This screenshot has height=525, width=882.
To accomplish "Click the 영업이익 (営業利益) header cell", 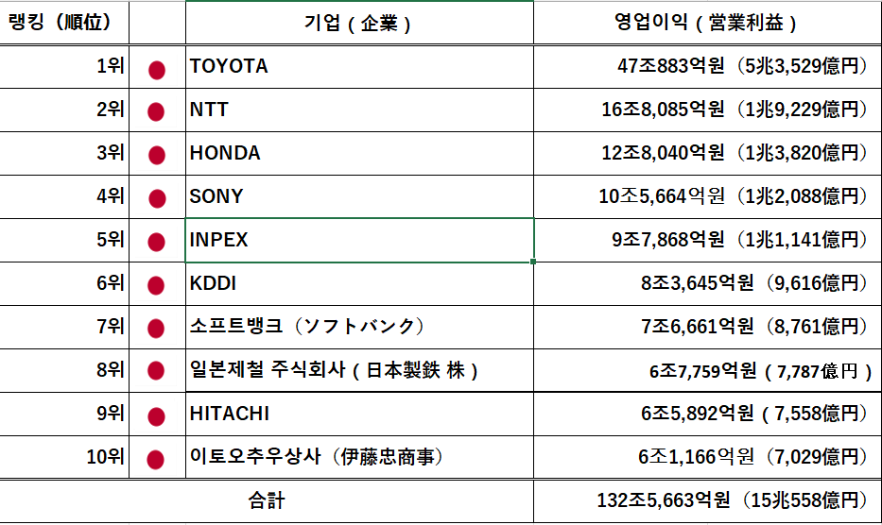I will coord(707,23).
